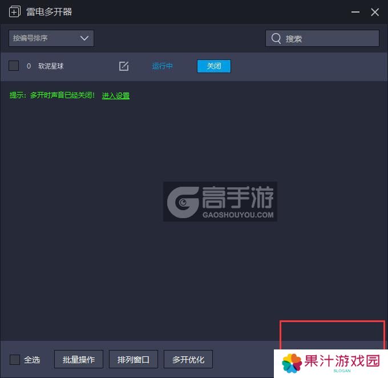The image size is (388, 378).
Task: Click the multi-instance app icon in the title bar
Action: point(15,11)
